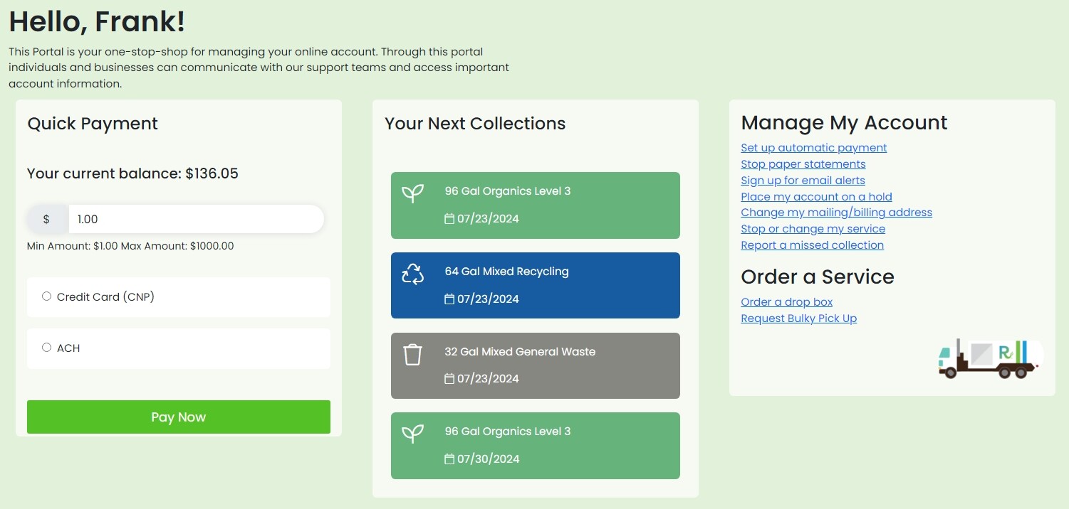Click the calendar icon beside 07/30/2024
This screenshot has width=1069, height=509.
(x=449, y=459)
